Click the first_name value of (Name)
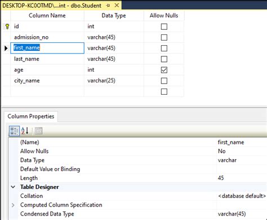Viewport: 267px width, 220px height. click(231, 142)
